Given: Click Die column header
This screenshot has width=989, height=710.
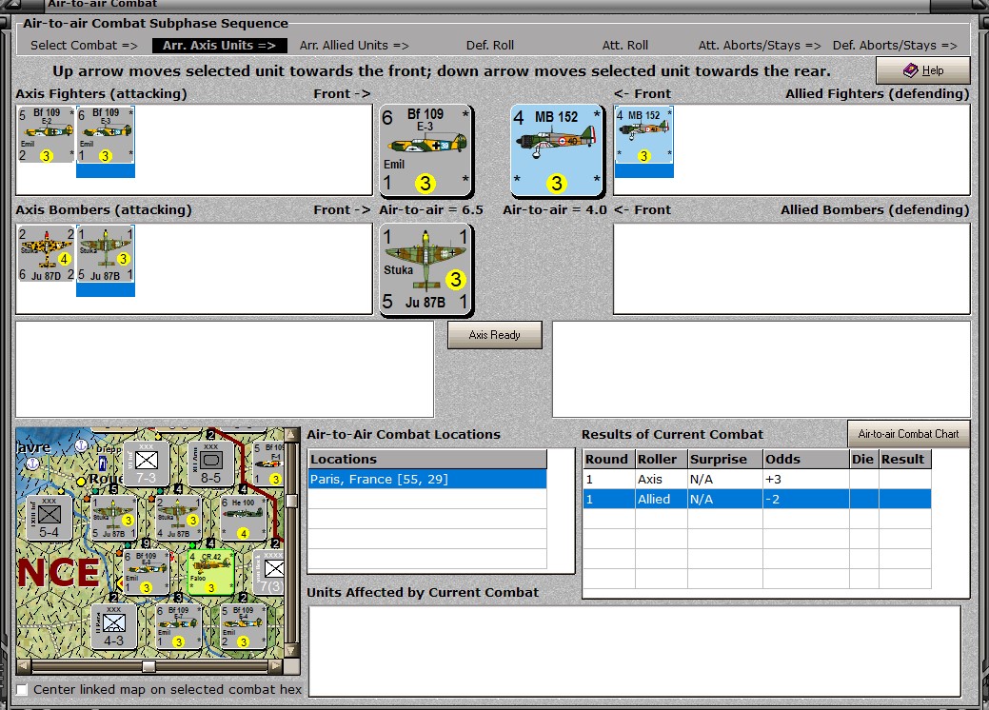Looking at the screenshot, I should pyautogui.click(x=863, y=459).
